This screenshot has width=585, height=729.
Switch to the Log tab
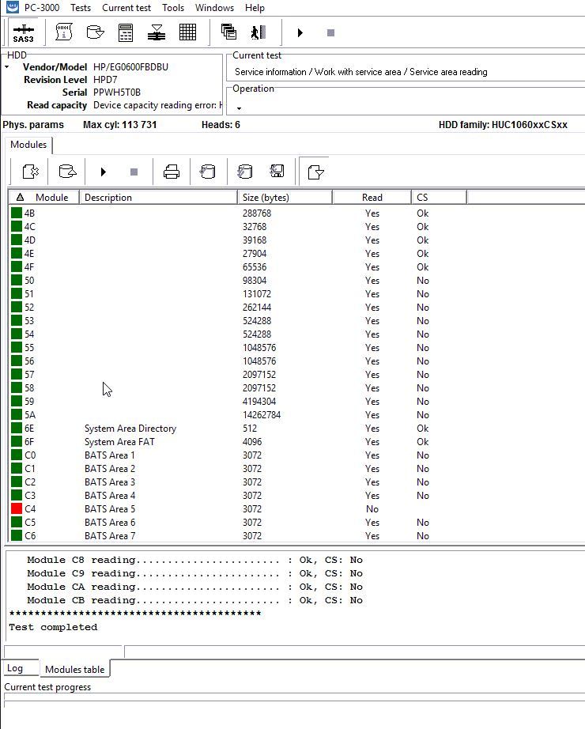pos(15,669)
